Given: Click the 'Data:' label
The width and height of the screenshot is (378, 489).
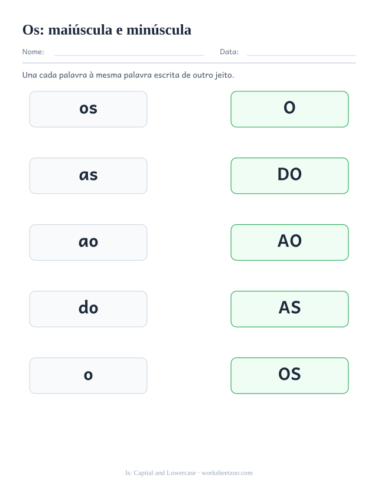Looking at the screenshot, I should click(229, 52).
